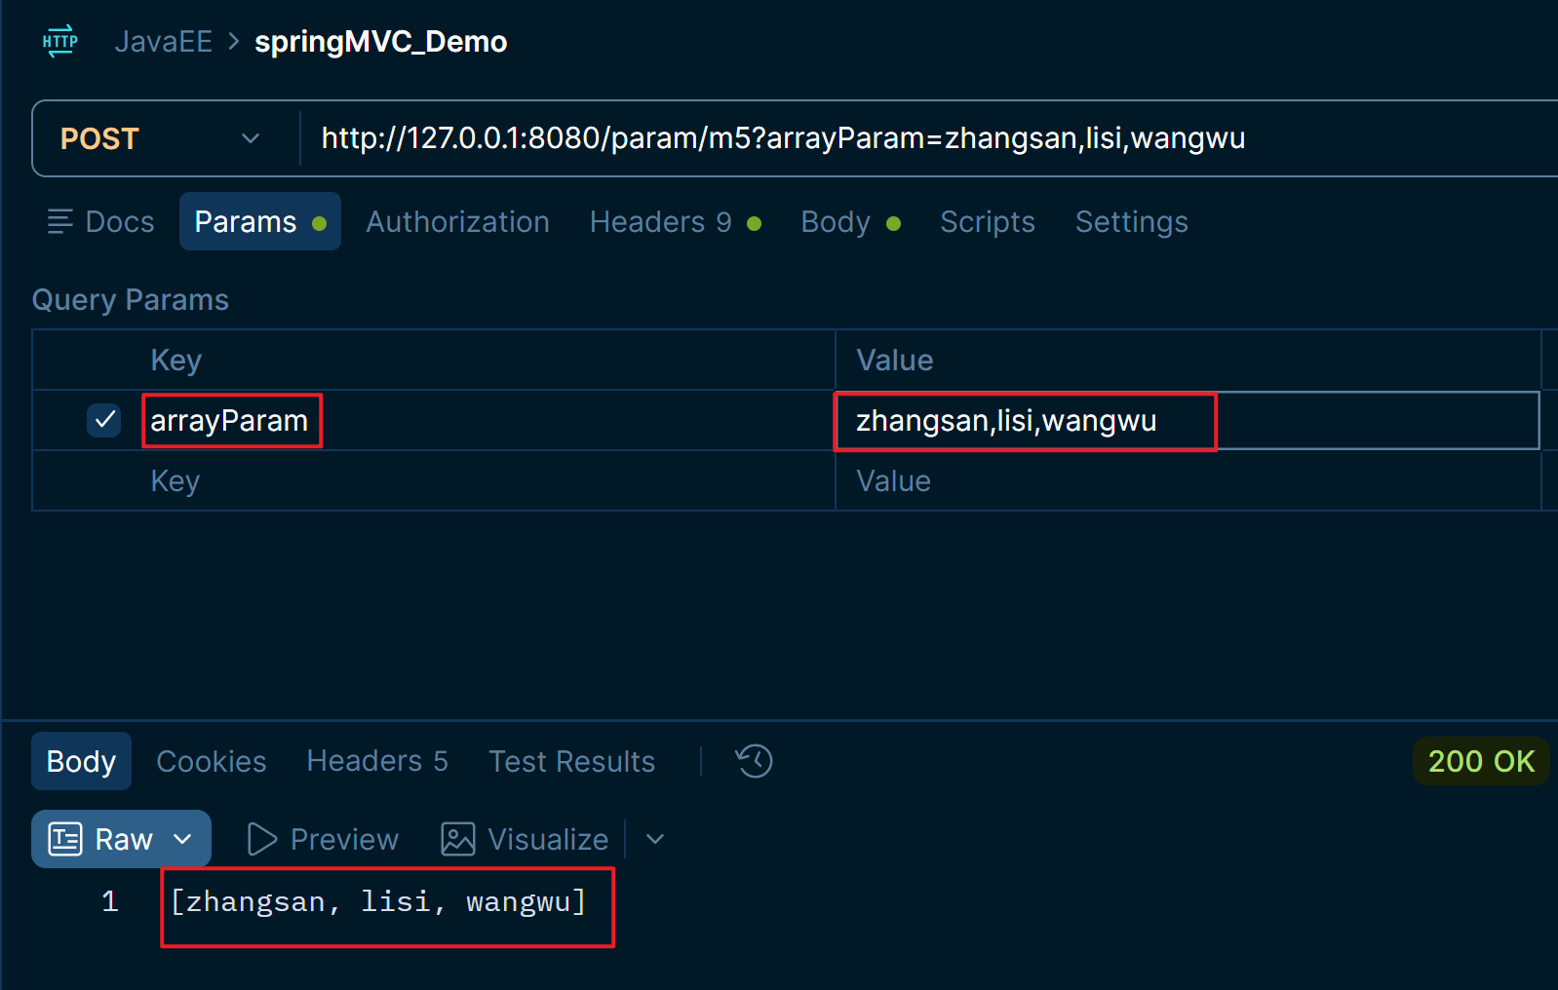Open the JavaEE breadcrumb collection

click(163, 42)
